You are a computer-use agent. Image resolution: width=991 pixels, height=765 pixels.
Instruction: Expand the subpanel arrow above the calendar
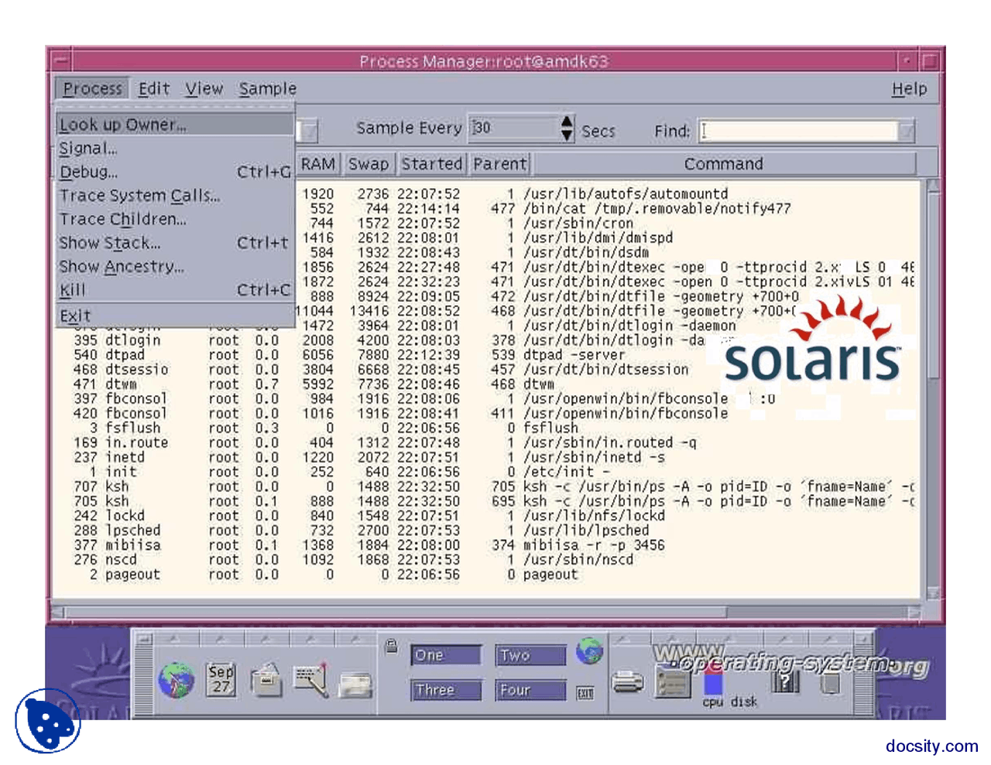point(221,639)
